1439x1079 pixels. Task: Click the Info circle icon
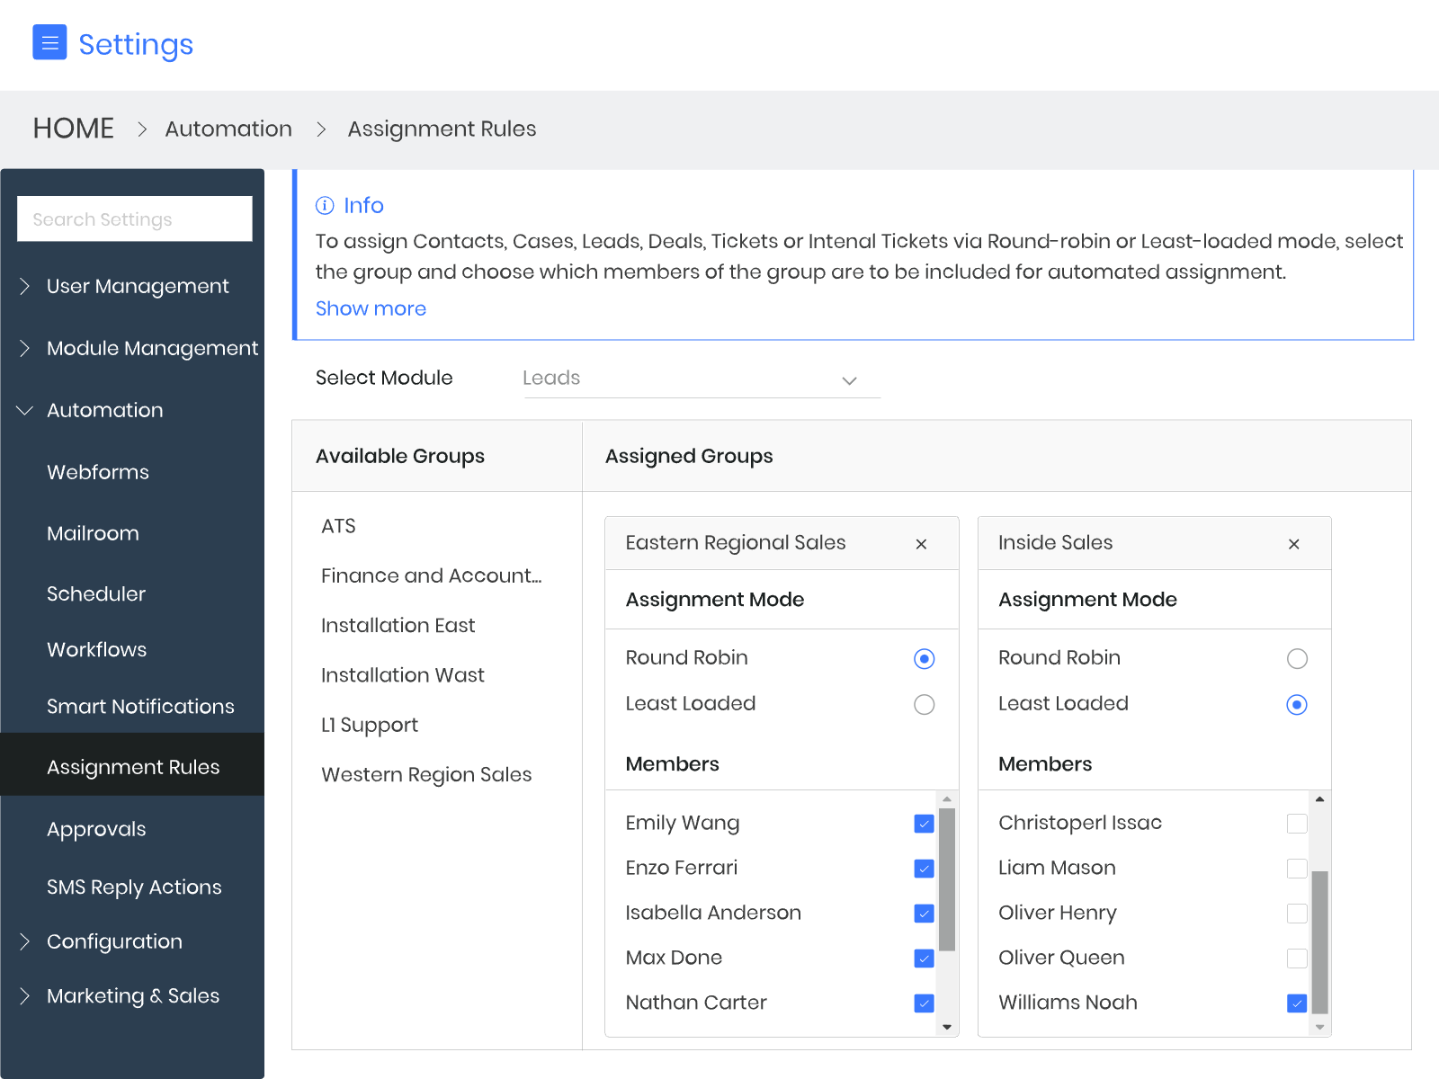[x=325, y=206]
